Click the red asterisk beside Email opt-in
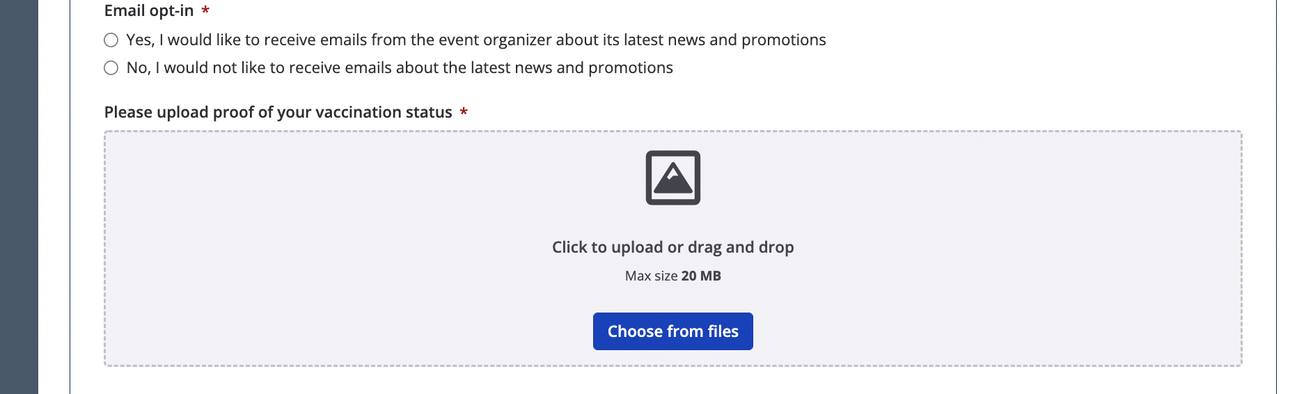 [x=205, y=10]
